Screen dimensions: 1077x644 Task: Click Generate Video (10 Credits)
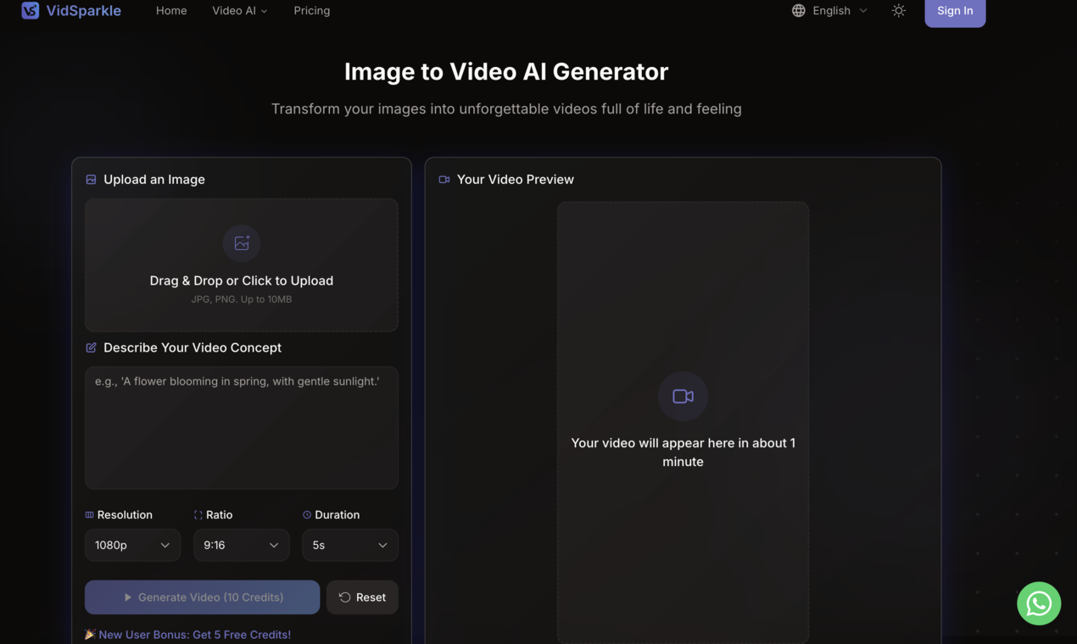click(202, 597)
